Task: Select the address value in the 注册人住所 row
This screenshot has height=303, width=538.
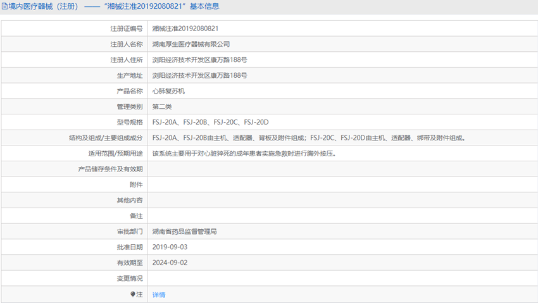Action: click(x=199, y=60)
